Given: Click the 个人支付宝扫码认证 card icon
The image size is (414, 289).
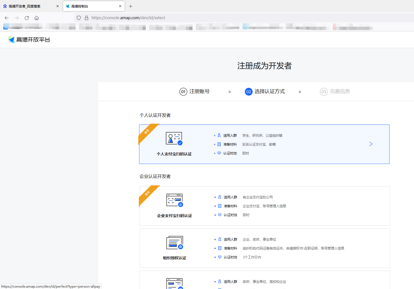Looking at the screenshot, I should pyautogui.click(x=174, y=139).
